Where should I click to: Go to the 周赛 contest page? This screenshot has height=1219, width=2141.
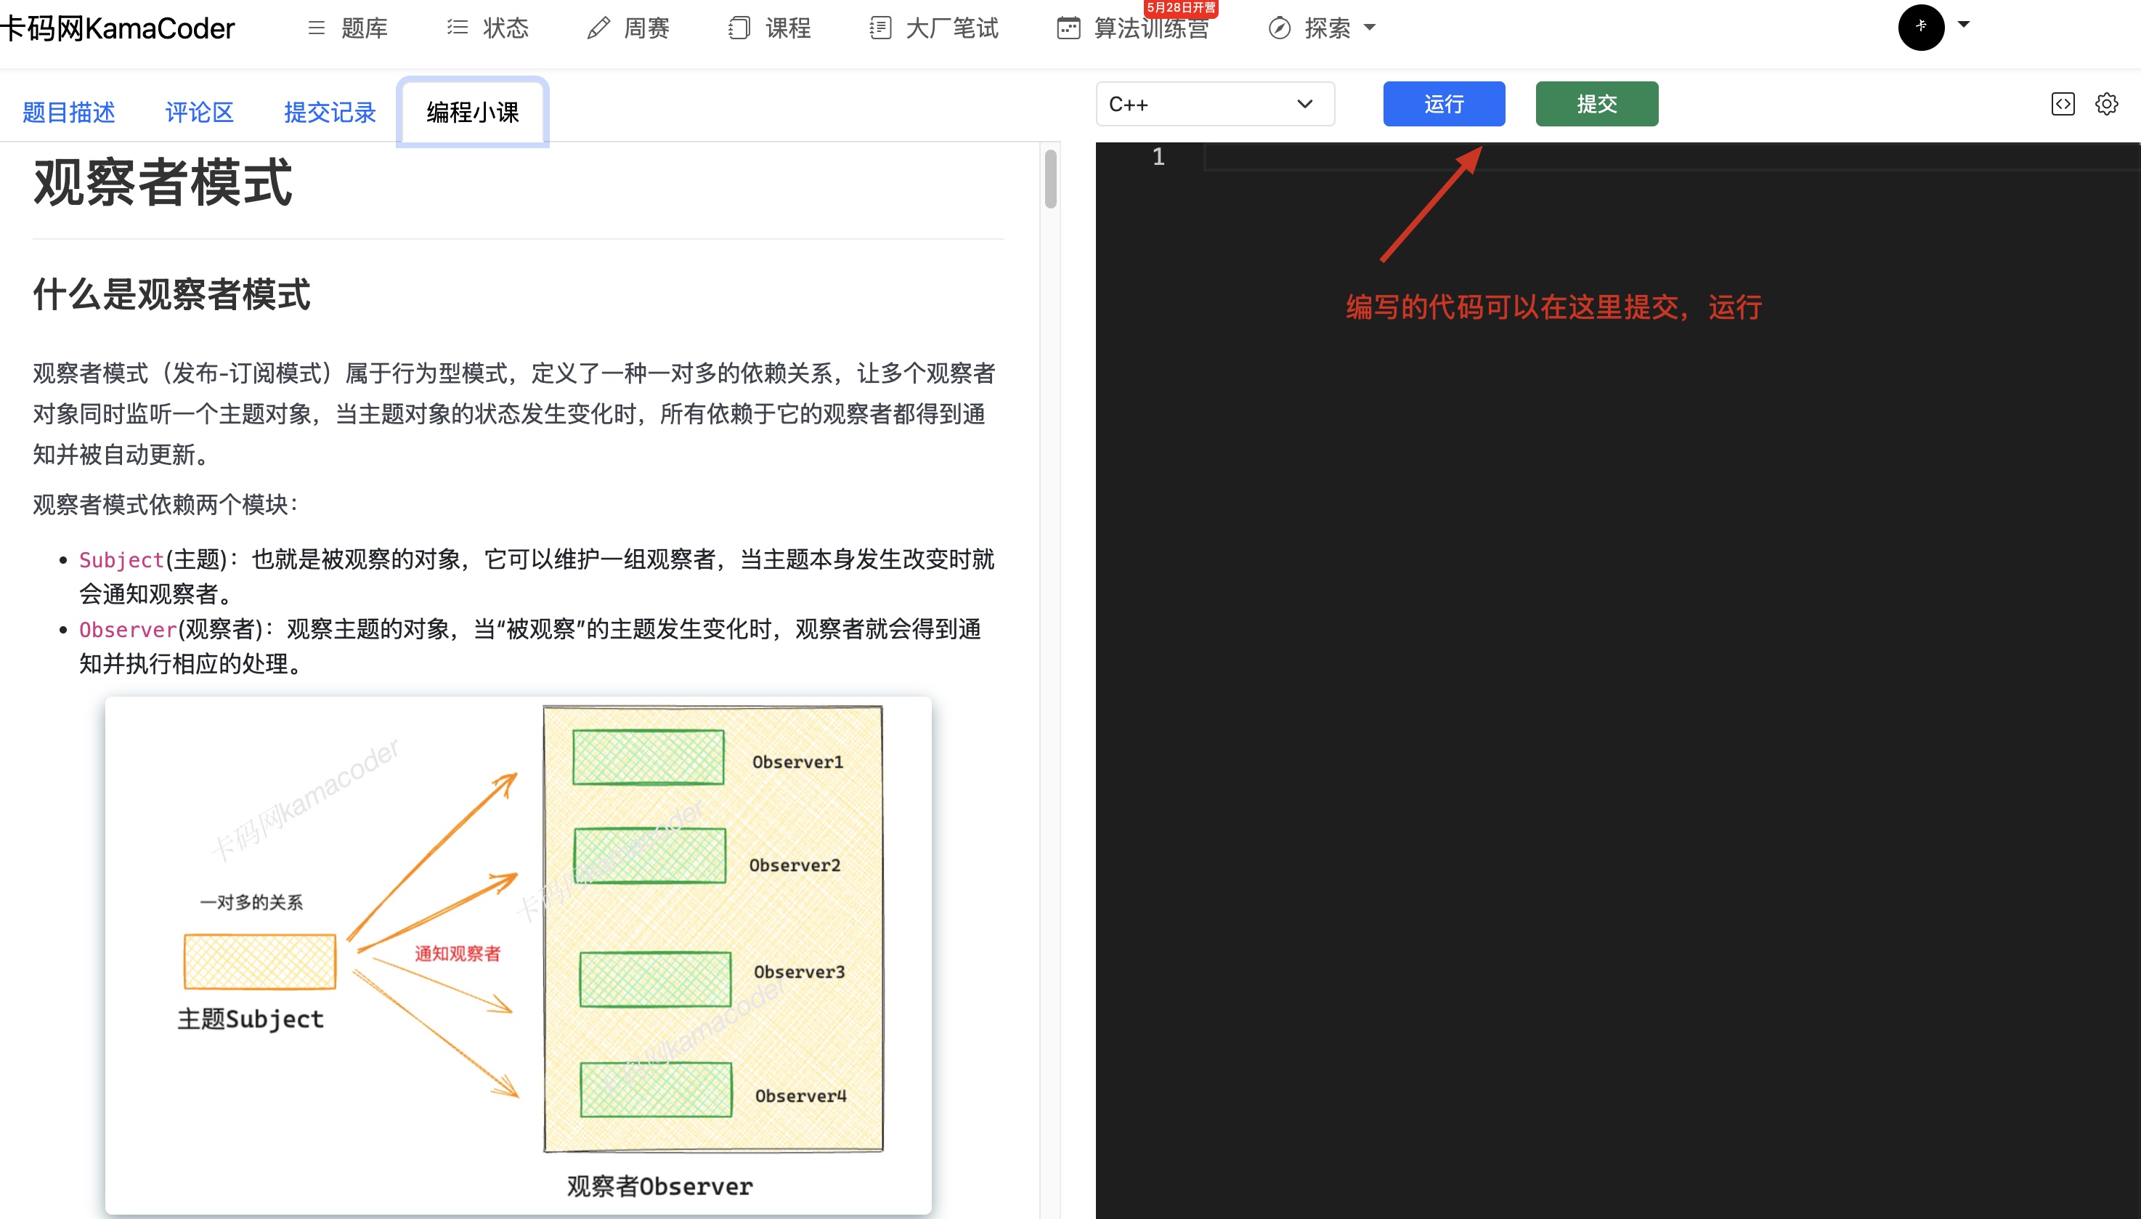pyautogui.click(x=646, y=28)
